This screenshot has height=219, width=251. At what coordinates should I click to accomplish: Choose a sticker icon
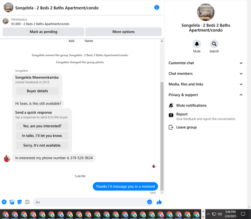coord(20,202)
